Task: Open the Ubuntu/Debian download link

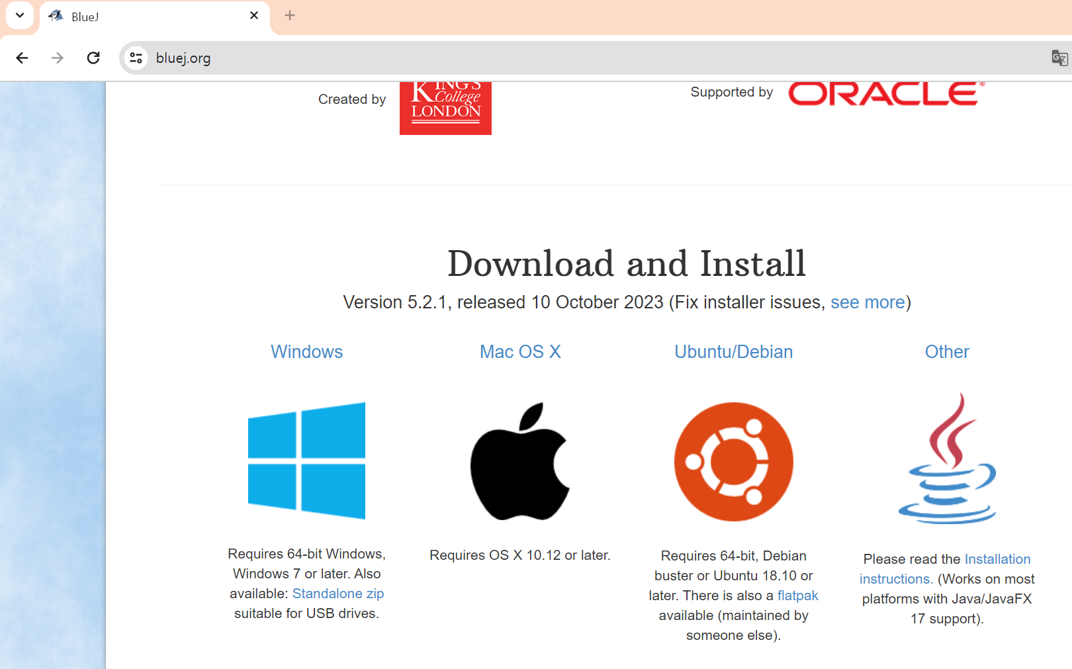Action: pos(734,352)
